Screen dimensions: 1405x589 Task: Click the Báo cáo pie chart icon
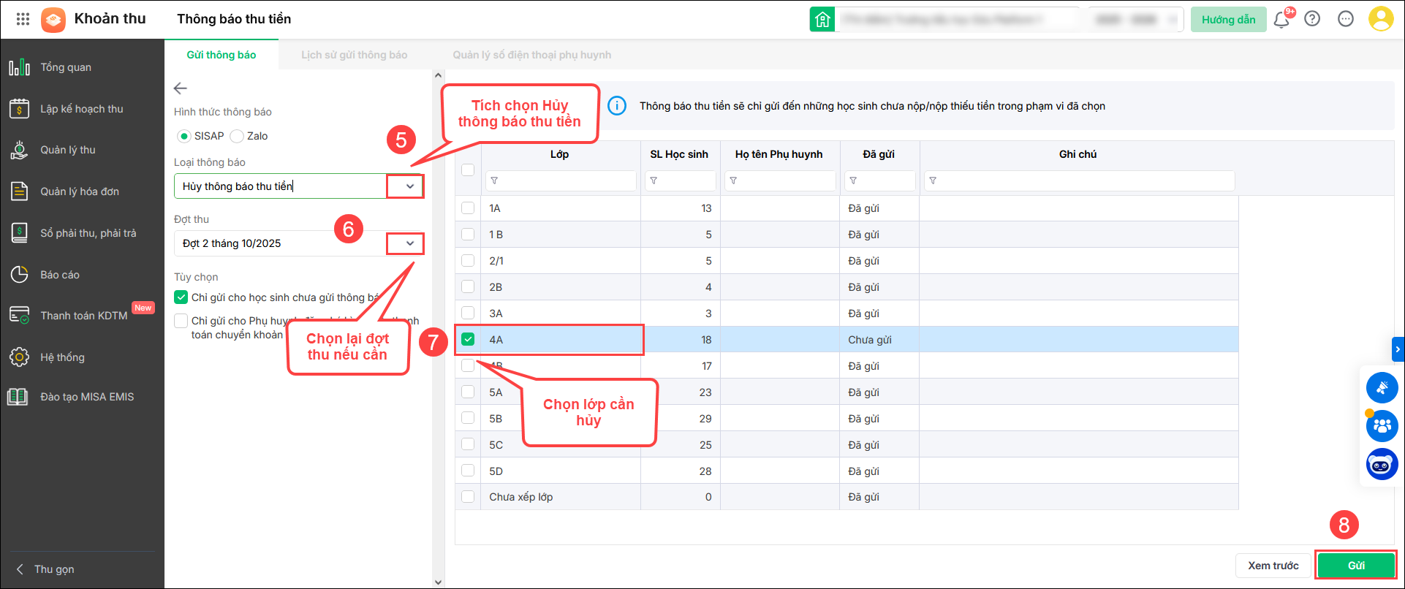coord(20,275)
